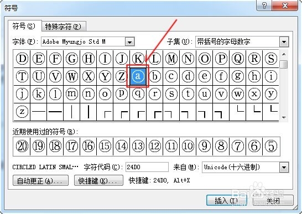Viewport: 302px width, 214px height.
Task: Select the circled letter T symbol
Action: 22,76
